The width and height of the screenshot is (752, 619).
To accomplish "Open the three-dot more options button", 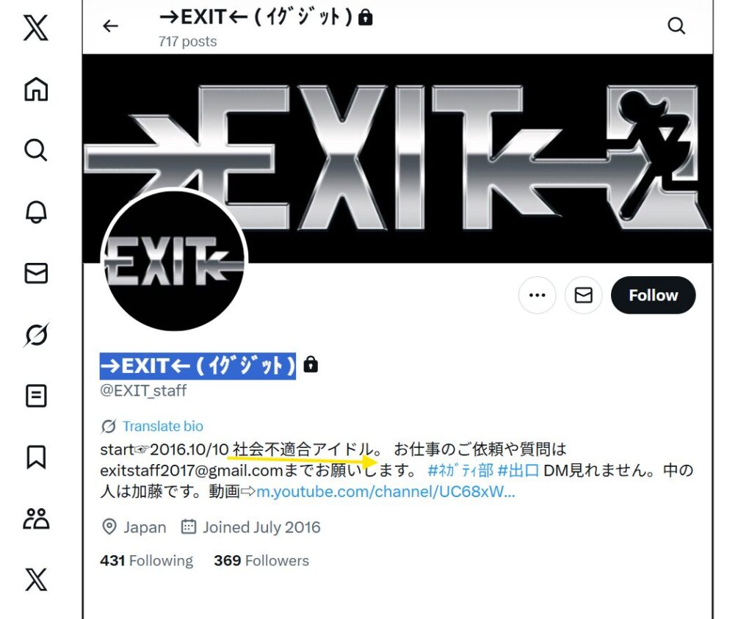I will [537, 295].
